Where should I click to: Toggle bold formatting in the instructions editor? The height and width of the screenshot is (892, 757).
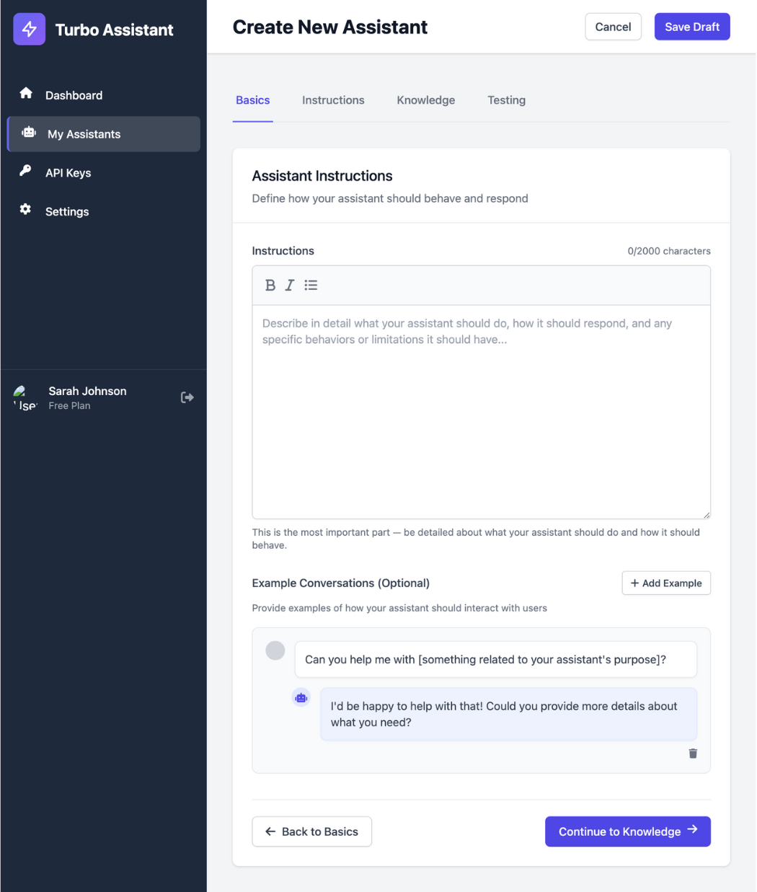270,285
